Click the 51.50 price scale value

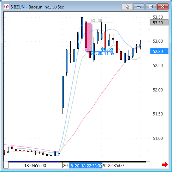tap(158, 114)
